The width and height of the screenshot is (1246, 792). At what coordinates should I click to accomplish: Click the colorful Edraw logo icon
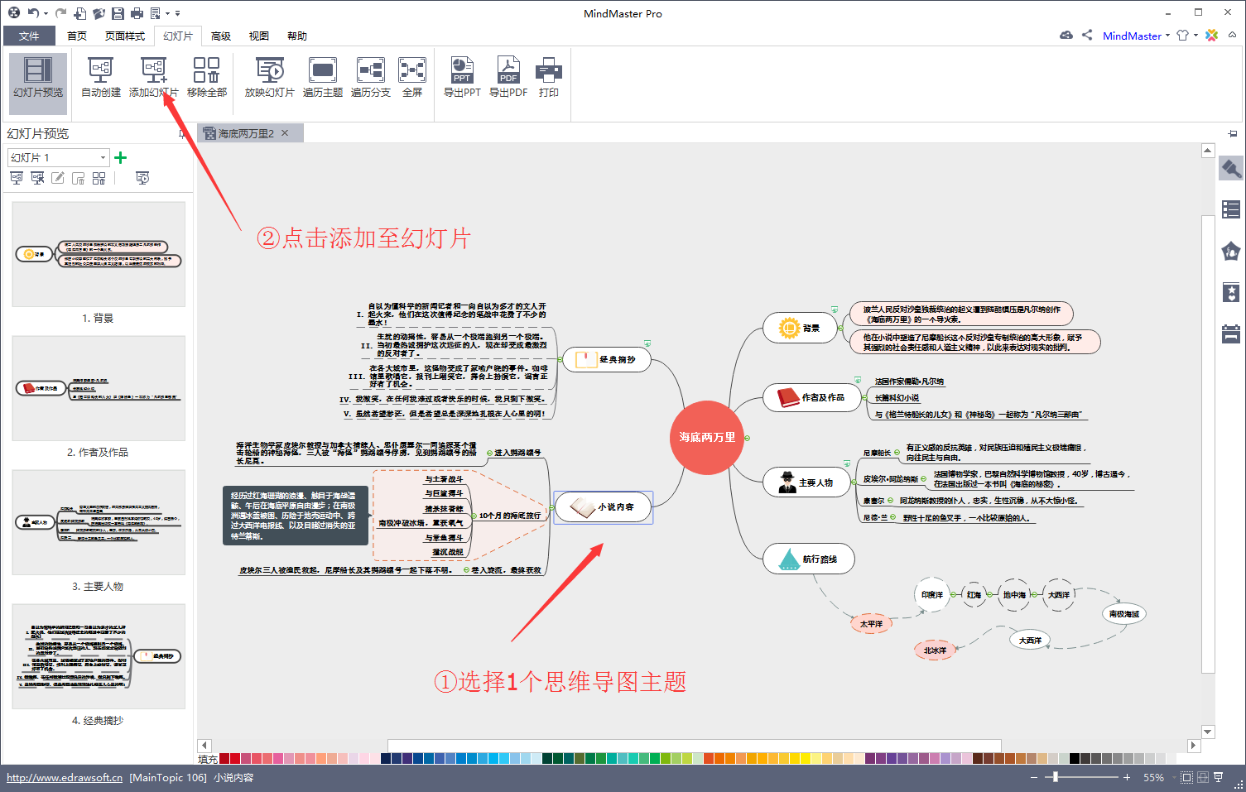point(1211,35)
